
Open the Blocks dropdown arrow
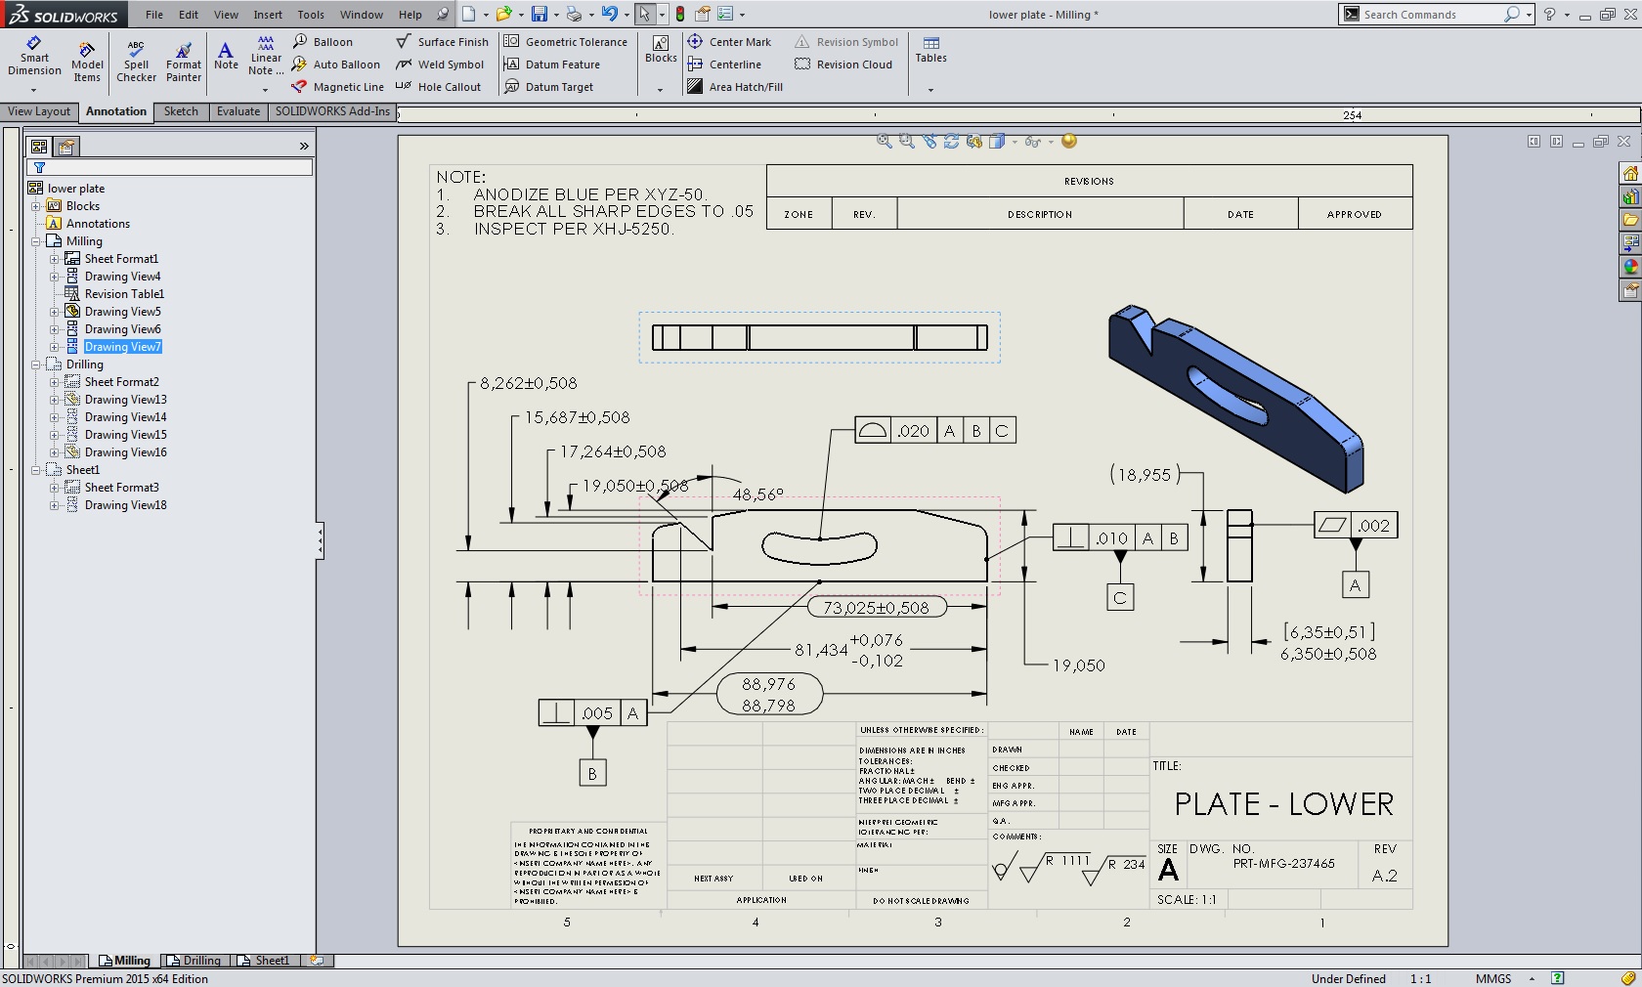pyautogui.click(x=661, y=90)
